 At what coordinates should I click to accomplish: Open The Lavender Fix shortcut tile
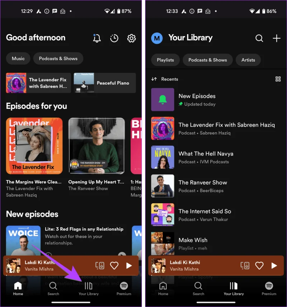pos(38,83)
